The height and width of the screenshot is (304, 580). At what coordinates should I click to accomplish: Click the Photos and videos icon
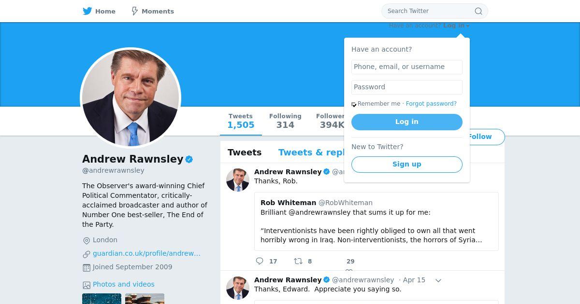(x=87, y=285)
